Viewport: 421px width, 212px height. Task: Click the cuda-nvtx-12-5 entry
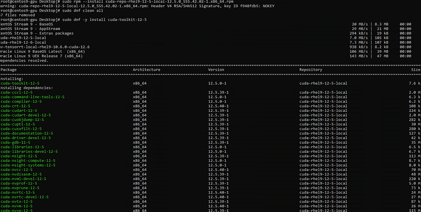tap(16, 202)
